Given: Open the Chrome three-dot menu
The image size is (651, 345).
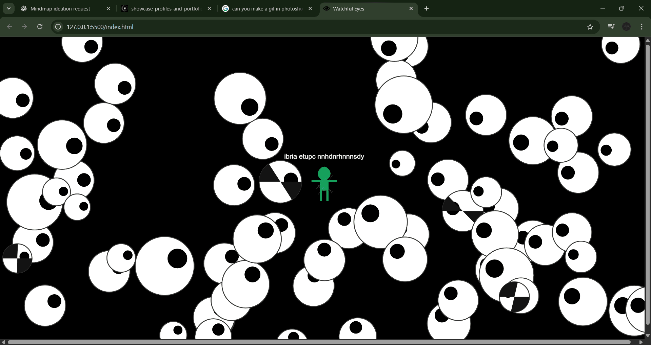Looking at the screenshot, I should coord(642,27).
